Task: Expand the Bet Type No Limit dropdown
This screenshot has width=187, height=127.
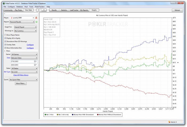Action: pyautogui.click(x=23, y=72)
